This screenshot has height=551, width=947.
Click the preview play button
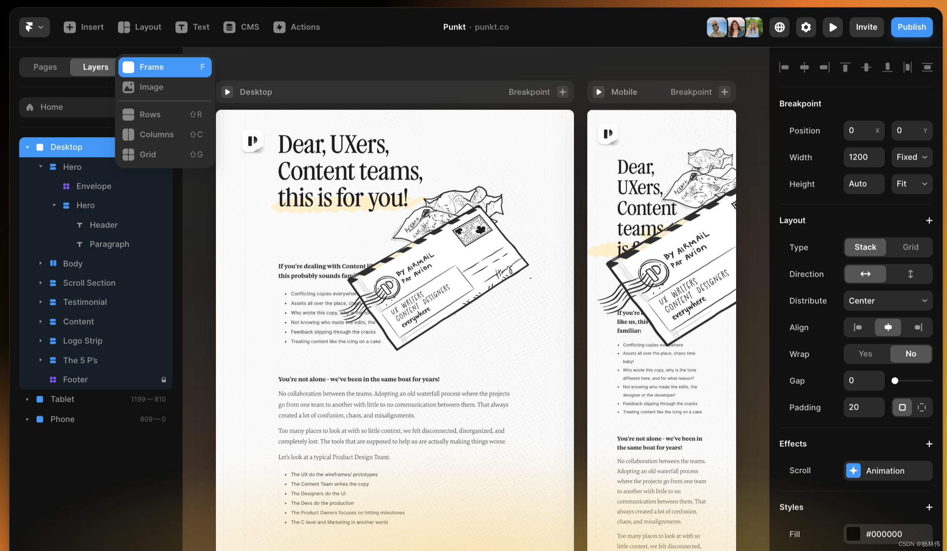pyautogui.click(x=832, y=27)
